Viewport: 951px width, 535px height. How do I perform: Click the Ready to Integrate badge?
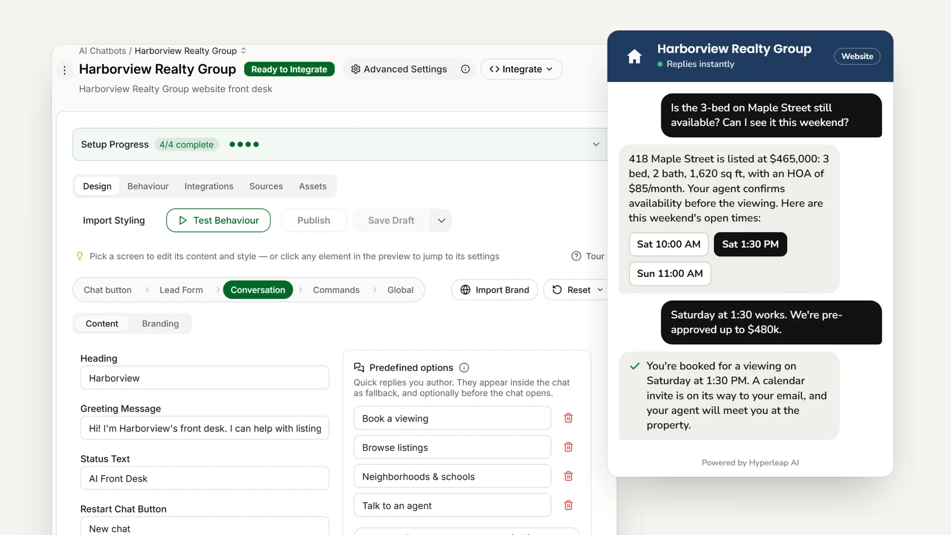coord(289,69)
